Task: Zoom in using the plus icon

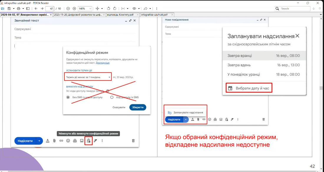Action: [74, 9]
